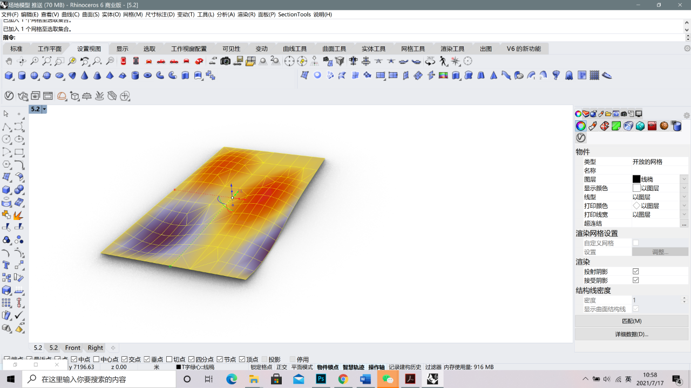The image size is (691, 388).
Task: Switch to the 网格工具 toolbar tab
Action: pos(413,48)
